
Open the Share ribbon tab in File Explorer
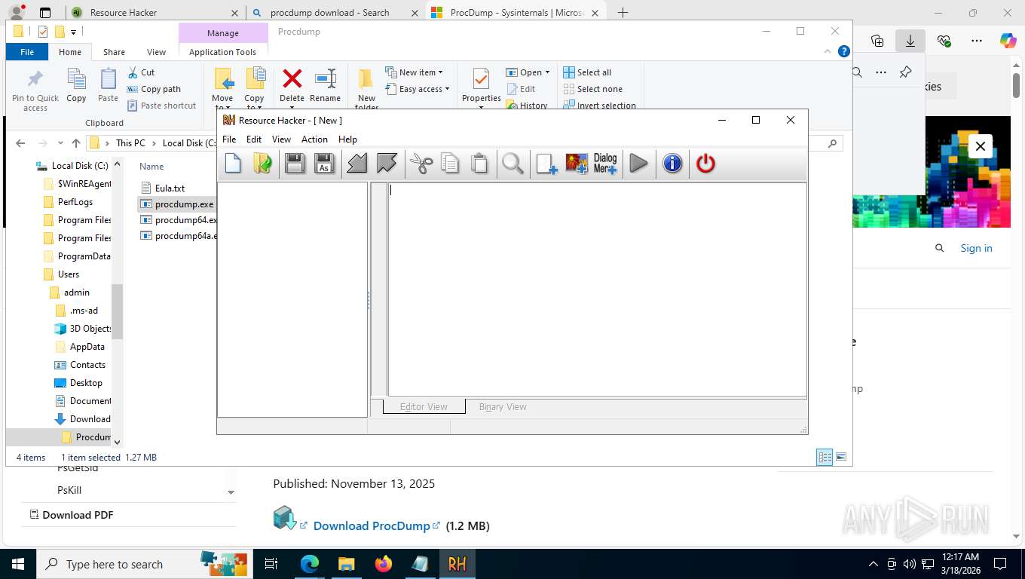115,52
